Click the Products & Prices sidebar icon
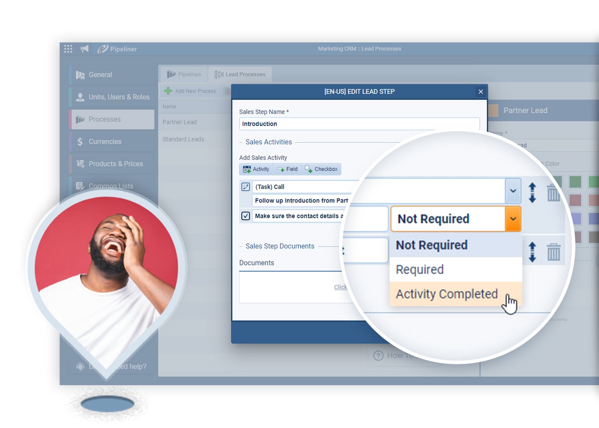This screenshot has height=428, width=599. click(x=80, y=163)
